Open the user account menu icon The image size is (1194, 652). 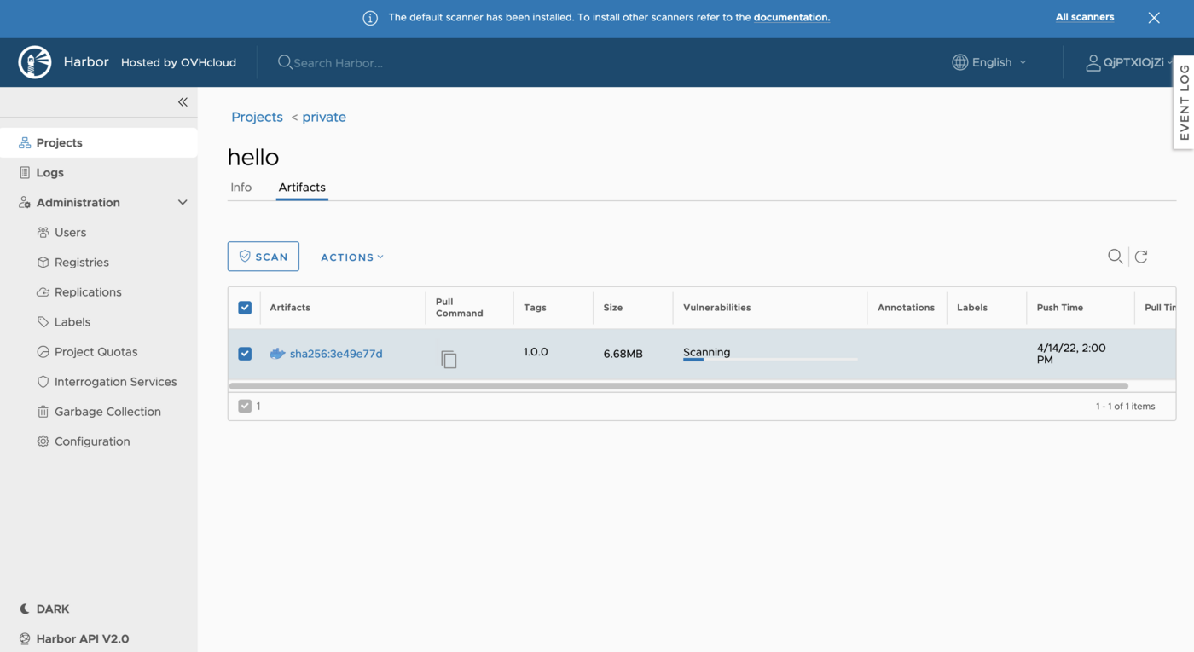click(x=1093, y=61)
